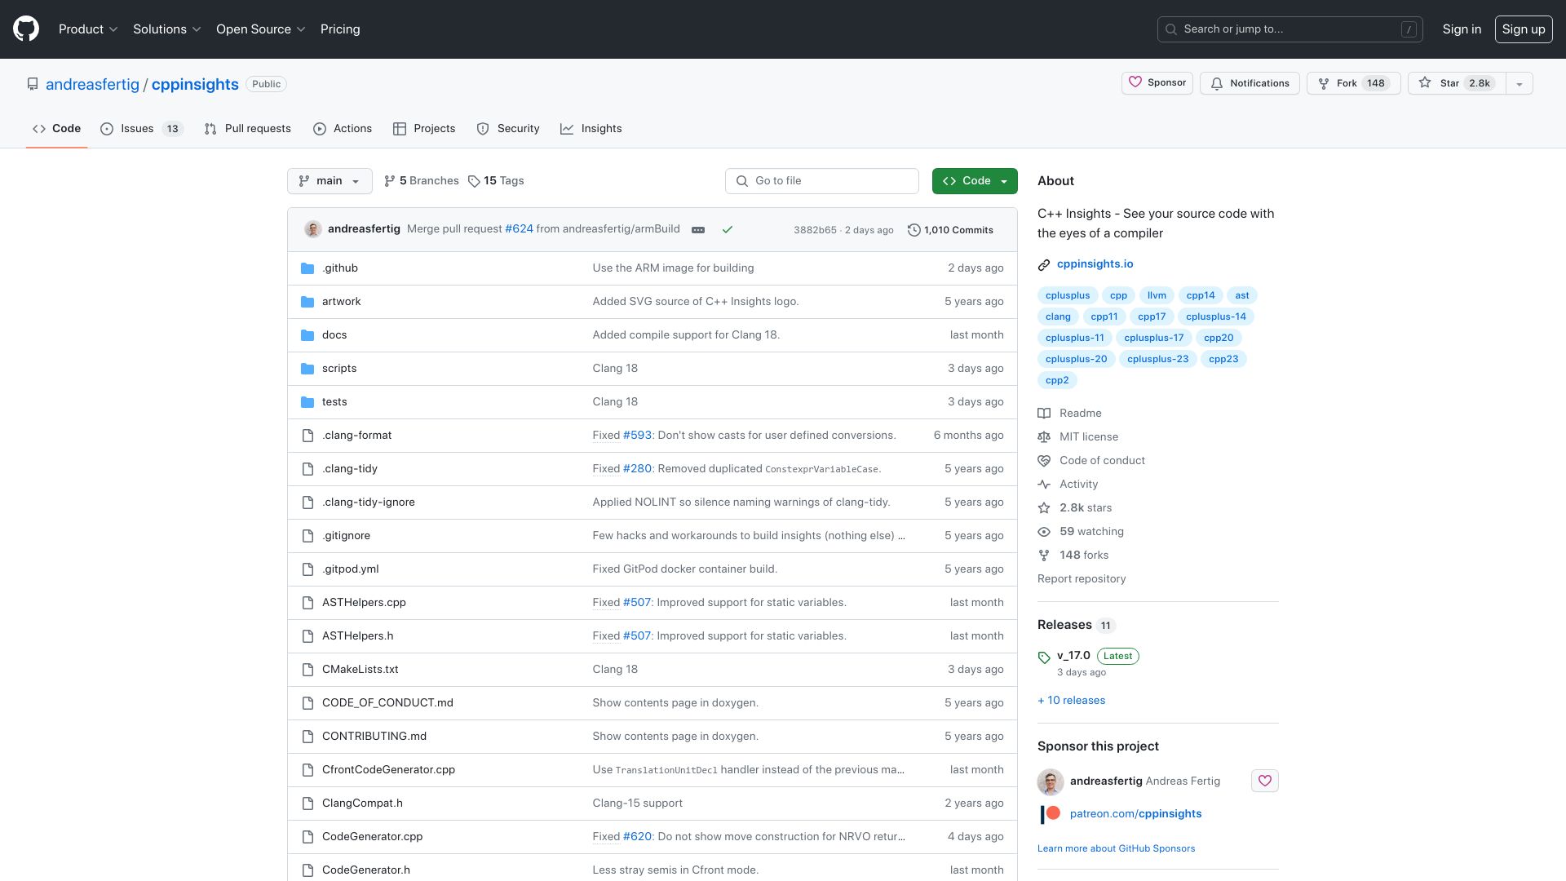Click the tag icon beside 15 Tags
Viewport: 1566px width, 881px height.
(x=474, y=181)
